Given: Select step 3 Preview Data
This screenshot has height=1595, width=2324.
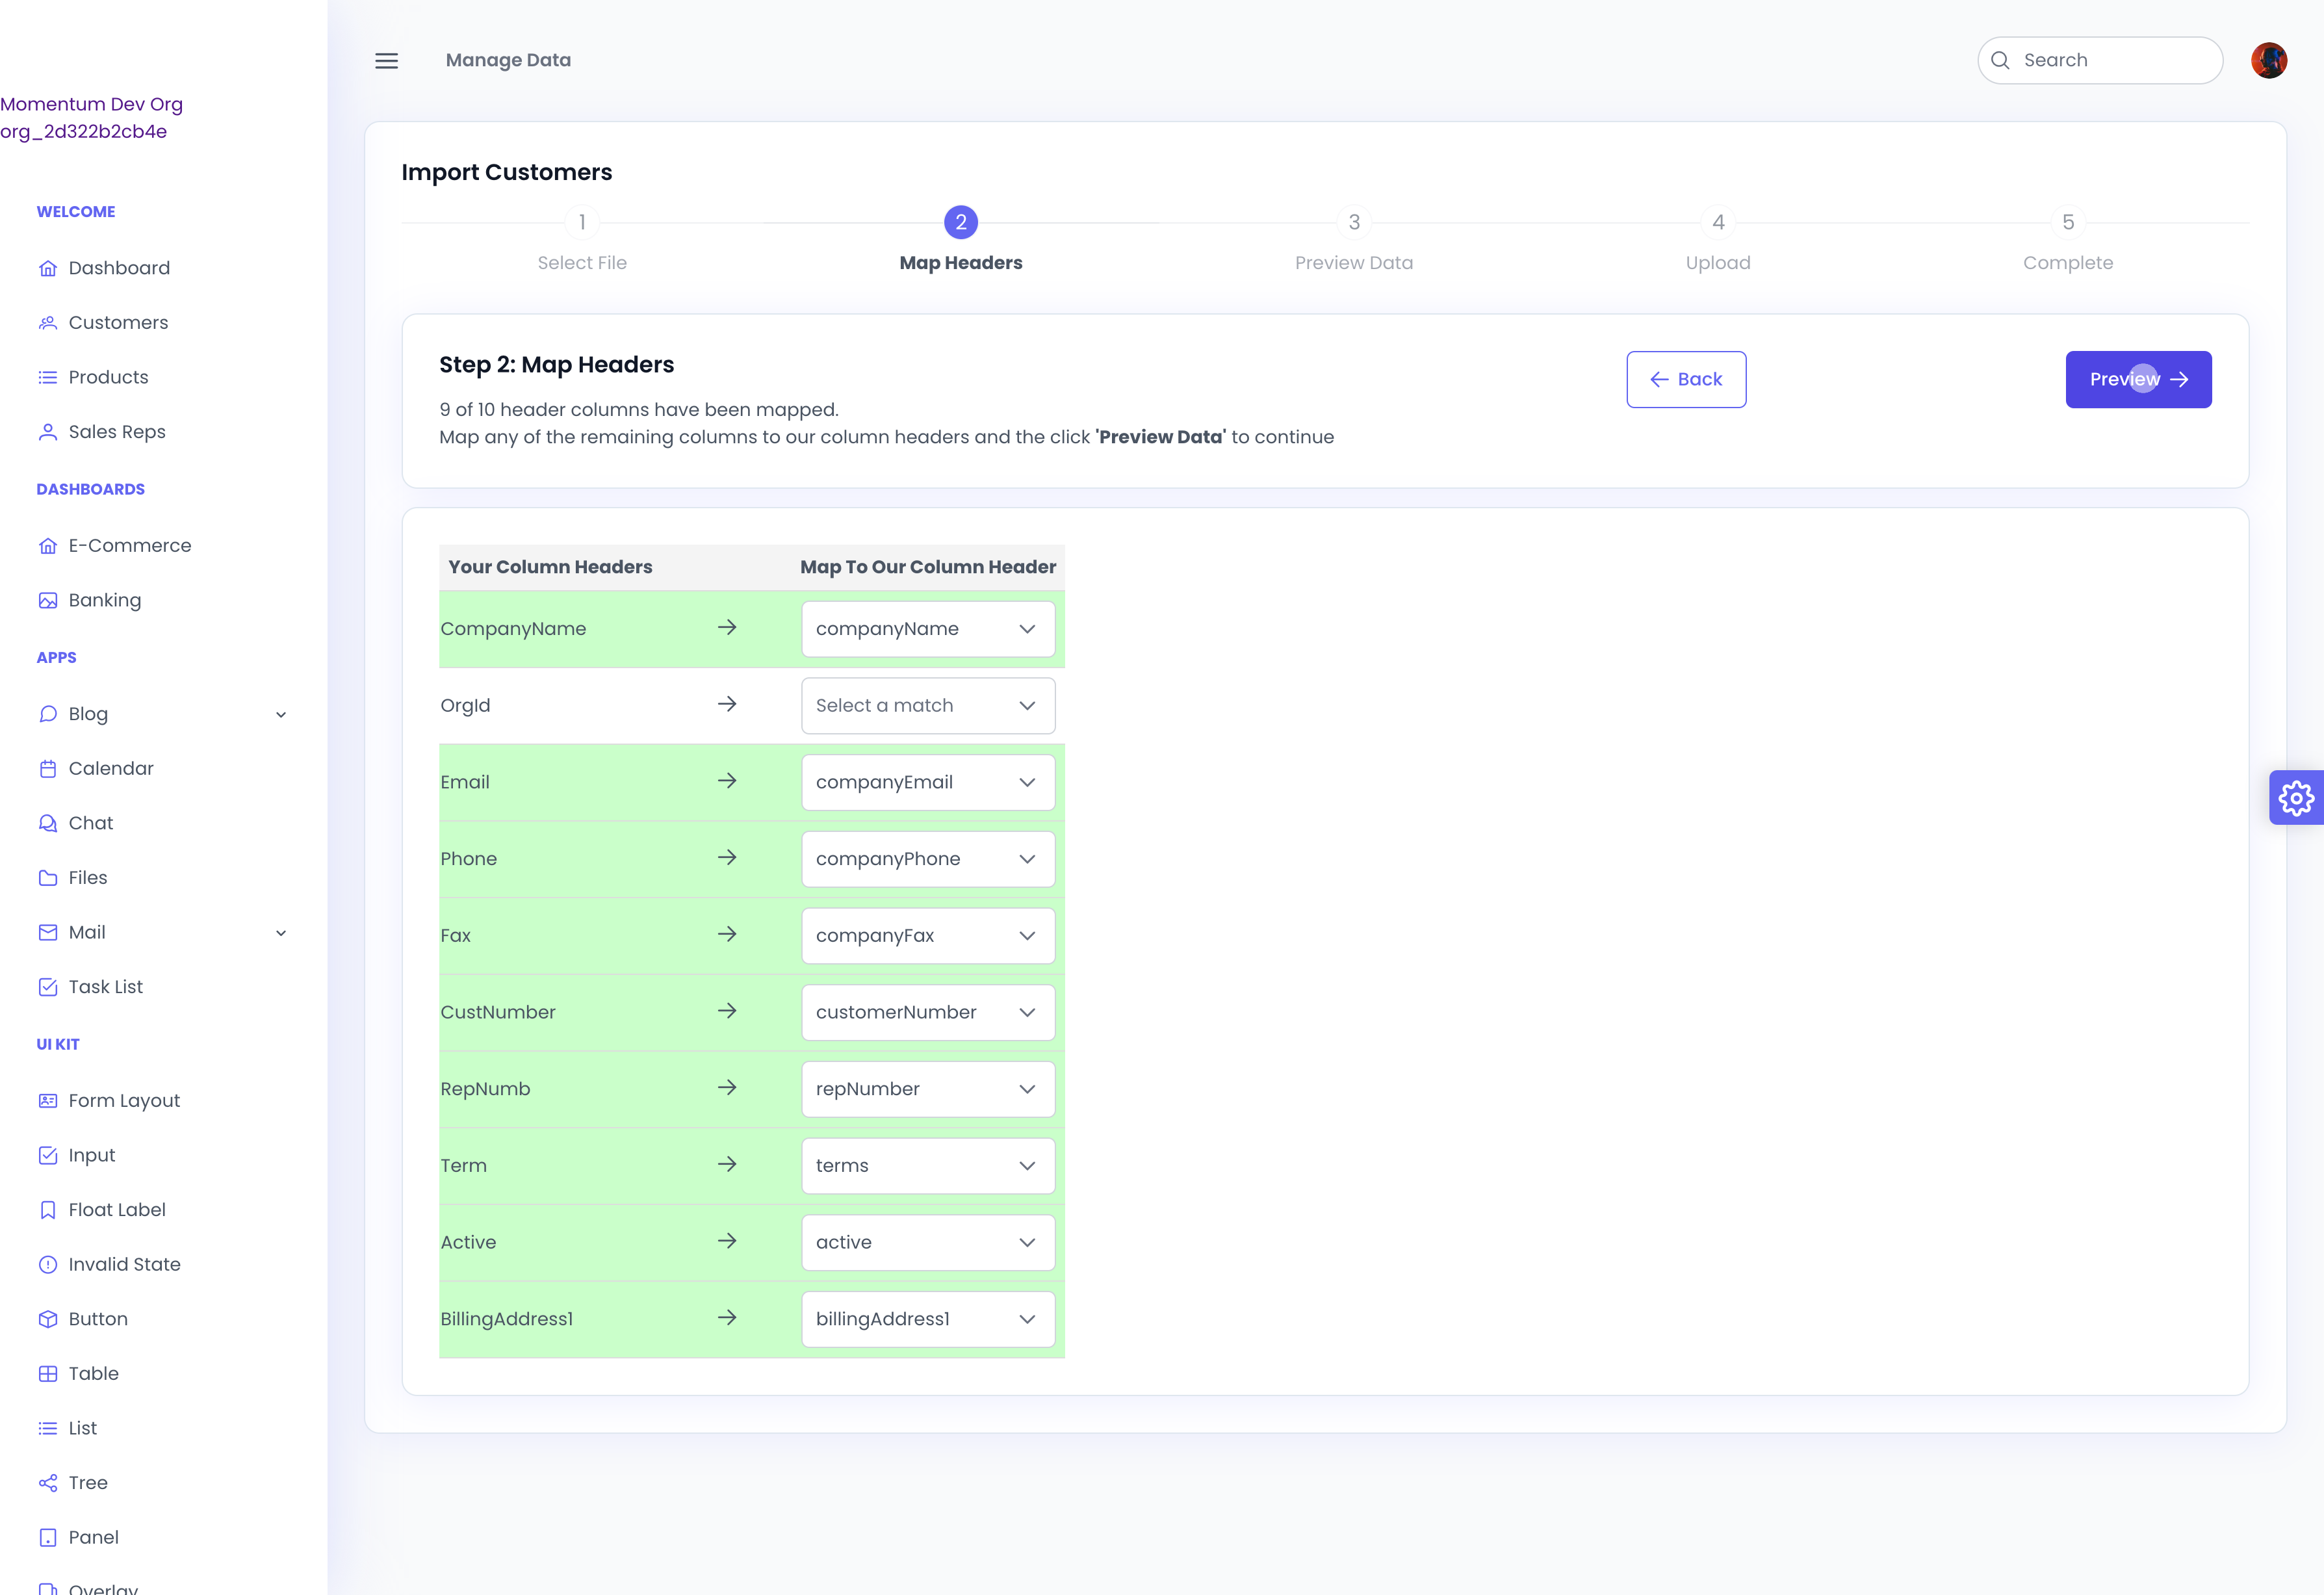Looking at the screenshot, I should coord(1354,240).
